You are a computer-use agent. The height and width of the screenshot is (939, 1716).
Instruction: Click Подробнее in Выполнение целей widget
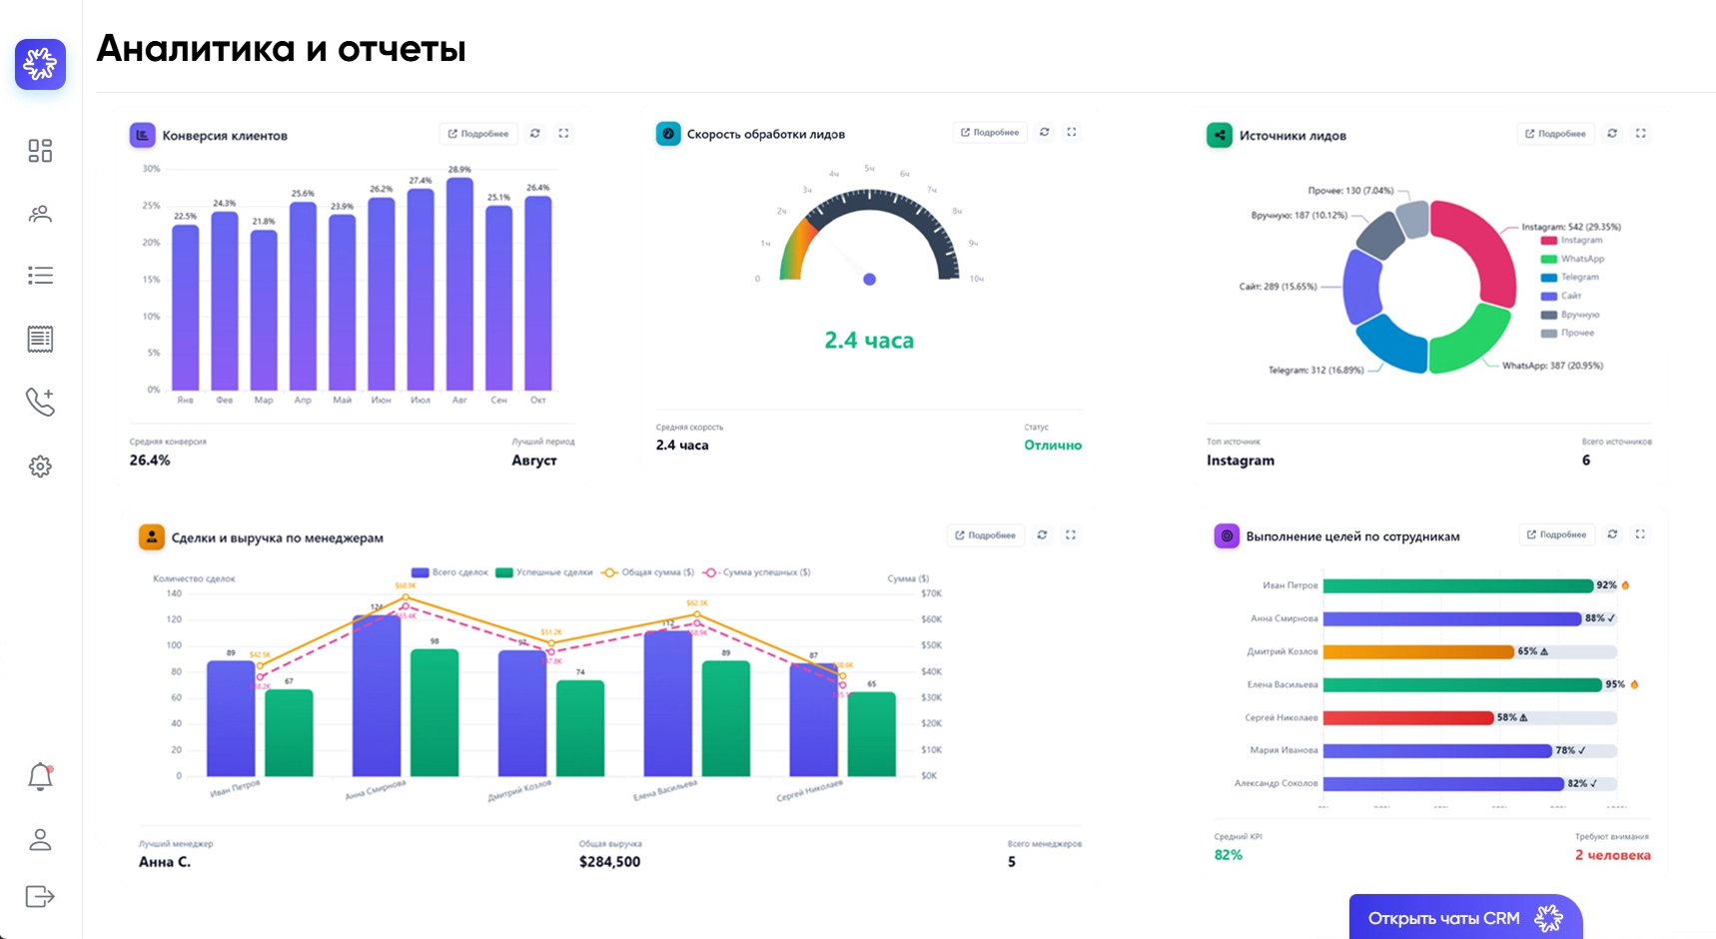(x=1556, y=534)
